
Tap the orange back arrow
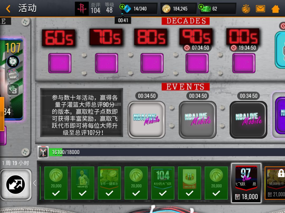[x=8, y=8]
